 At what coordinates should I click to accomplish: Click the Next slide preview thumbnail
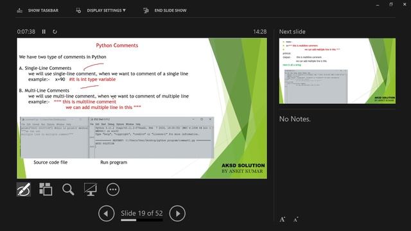337,71
